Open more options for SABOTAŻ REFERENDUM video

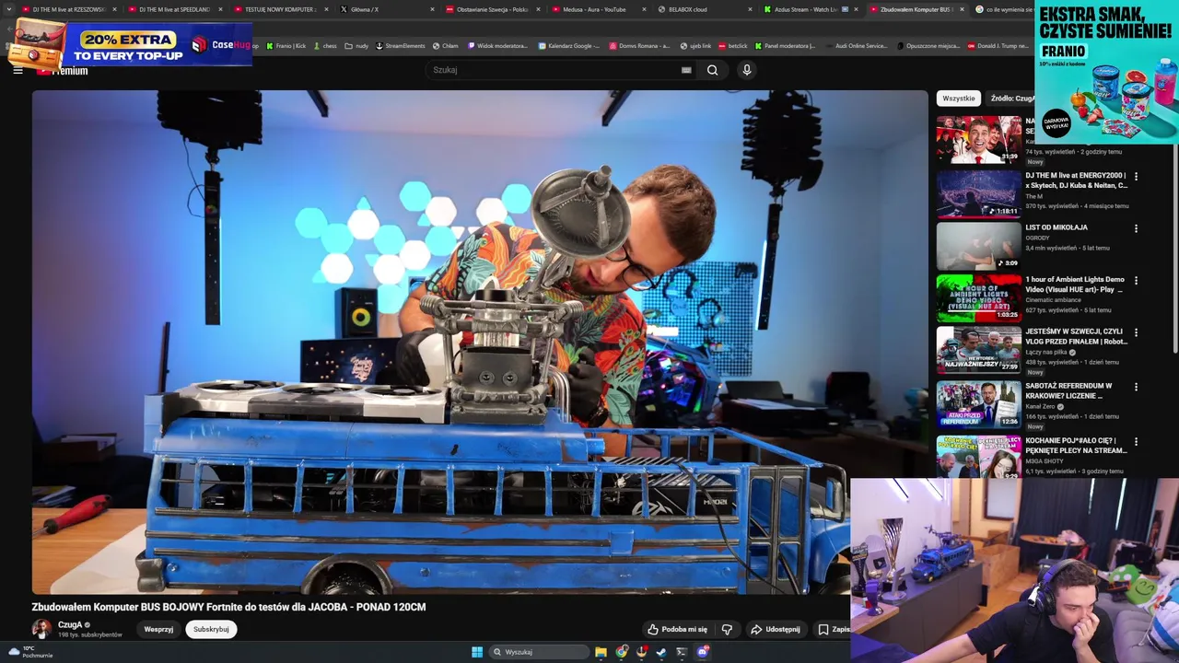(1136, 387)
